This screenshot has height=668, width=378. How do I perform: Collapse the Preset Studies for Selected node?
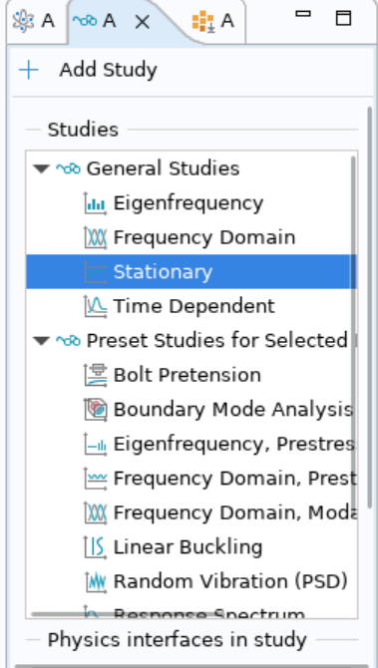pos(41,341)
